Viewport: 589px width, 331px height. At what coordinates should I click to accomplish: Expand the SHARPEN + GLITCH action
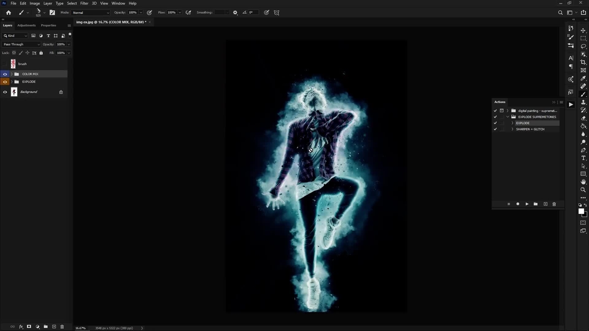click(512, 129)
